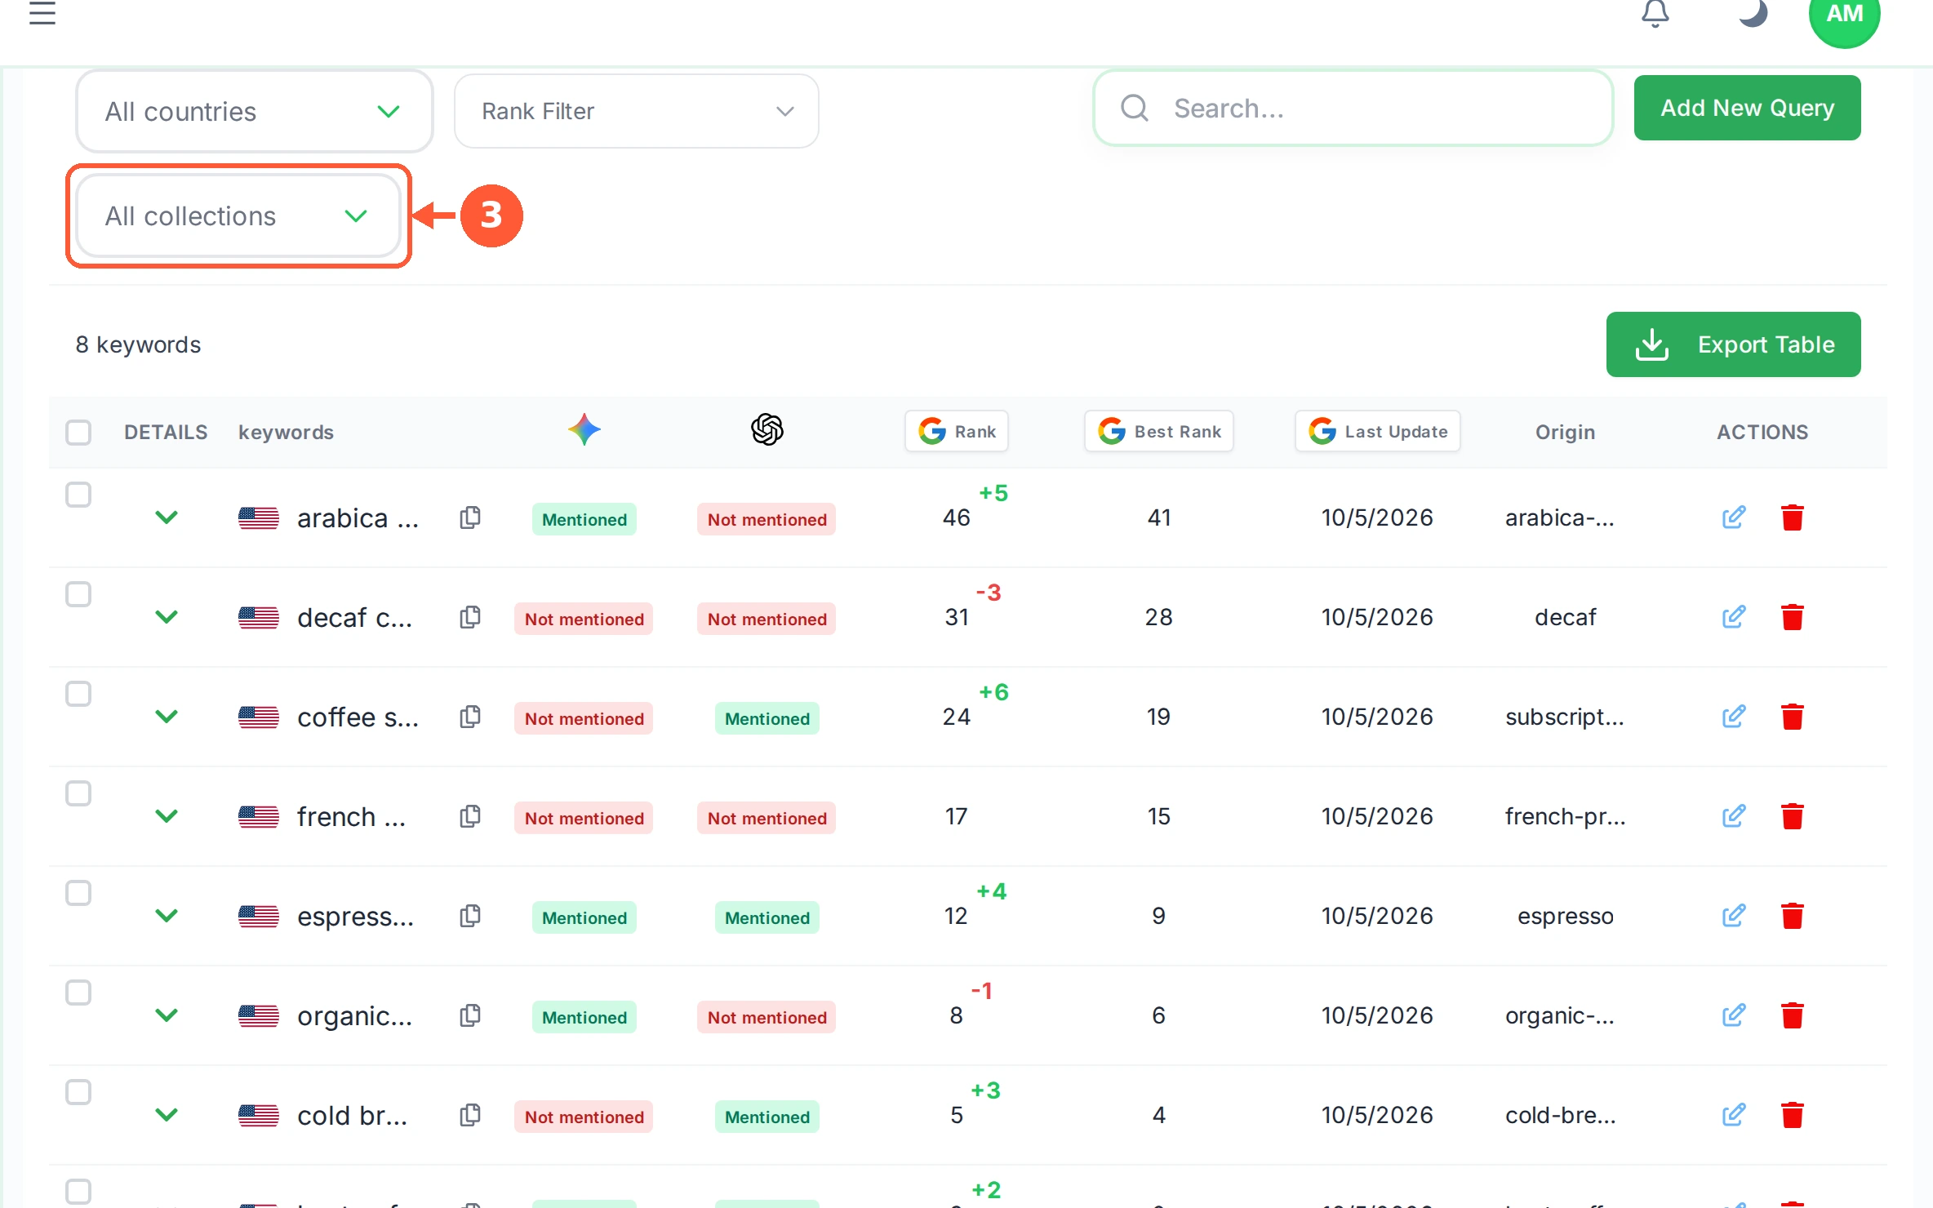Screen dimensions: 1933x1208
Task: Expand details for the french row
Action: [x=167, y=816]
